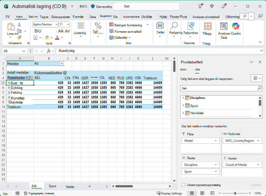Open the Name Box dropdown
Screen dimensions: 266x196
(x=24, y=51)
